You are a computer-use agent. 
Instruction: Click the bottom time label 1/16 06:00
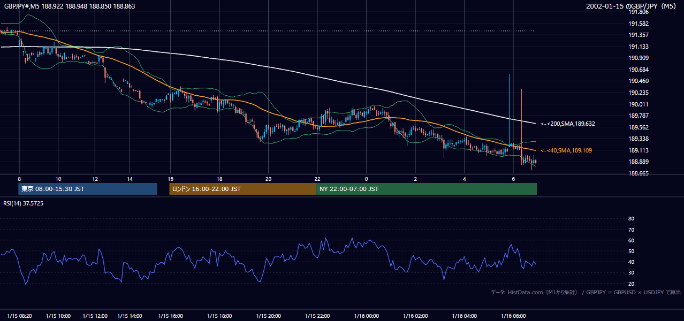click(513, 316)
